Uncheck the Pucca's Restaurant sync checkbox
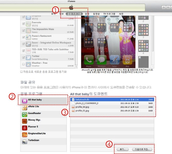Screen dimensions: 172x154 (24, 37)
